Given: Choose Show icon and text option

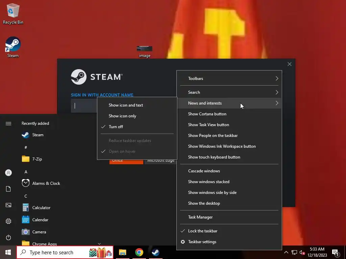Looking at the screenshot, I should (x=137, y=105).
